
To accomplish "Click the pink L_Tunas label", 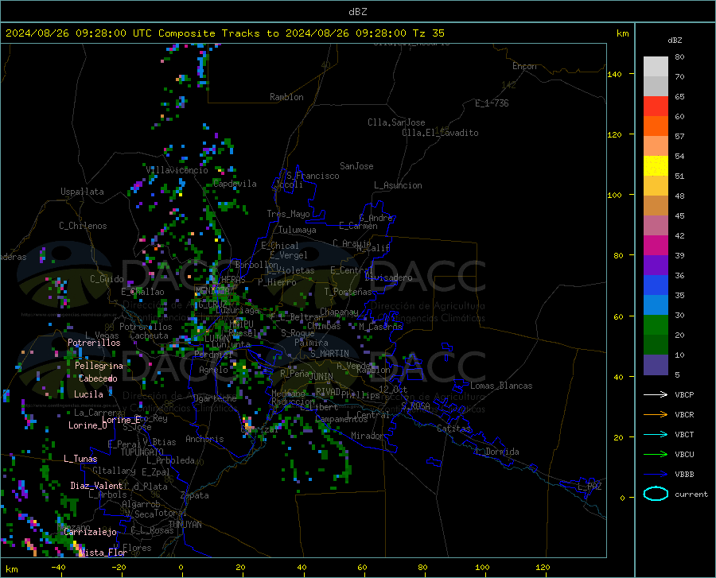I will pyautogui.click(x=80, y=459).
